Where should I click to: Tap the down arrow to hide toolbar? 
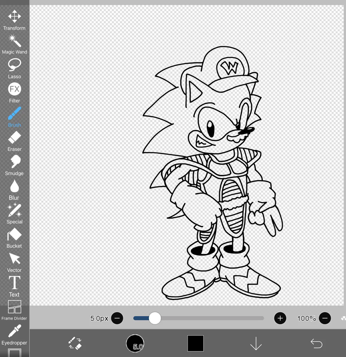256,343
